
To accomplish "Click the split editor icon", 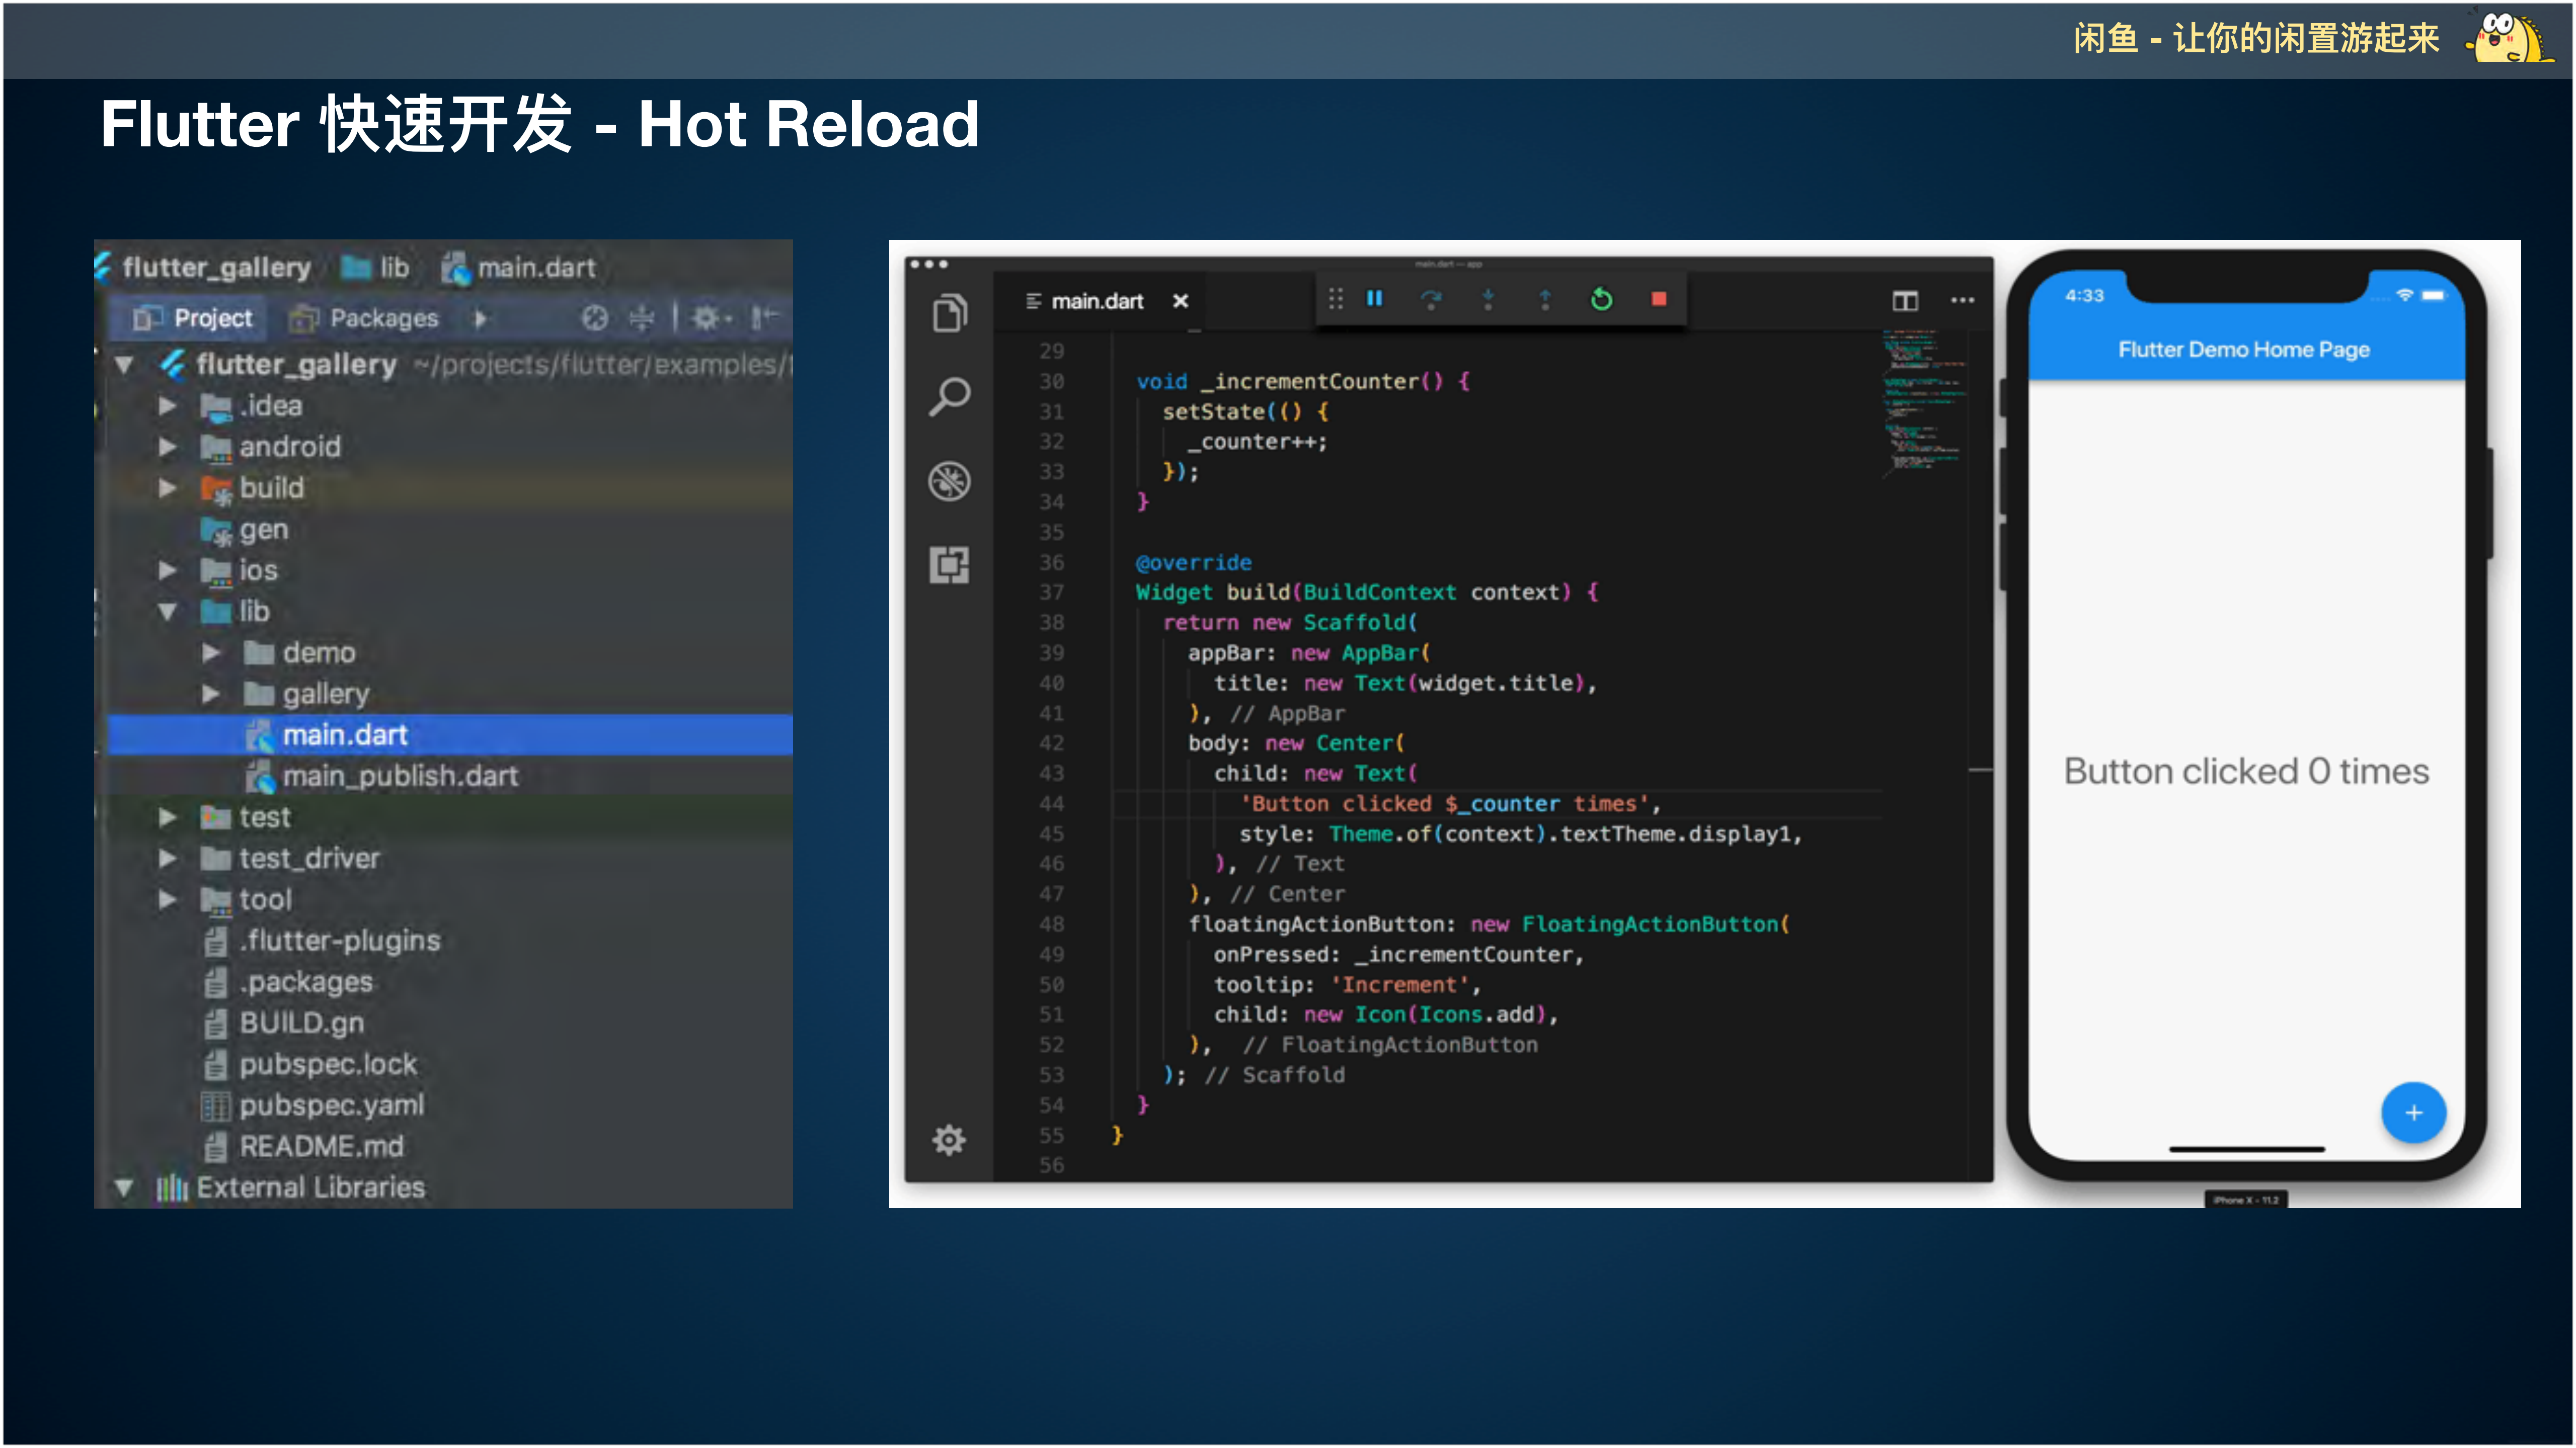I will tap(1904, 301).
